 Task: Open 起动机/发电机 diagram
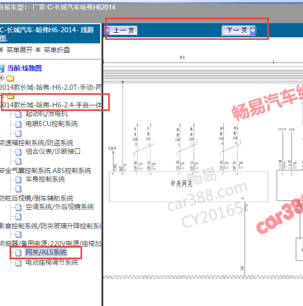tap(47, 113)
